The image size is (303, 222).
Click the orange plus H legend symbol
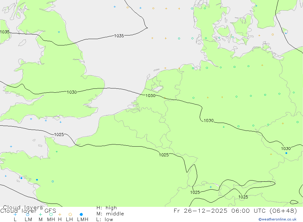[x=60, y=214]
